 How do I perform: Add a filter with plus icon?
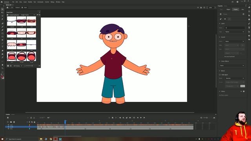point(241,91)
